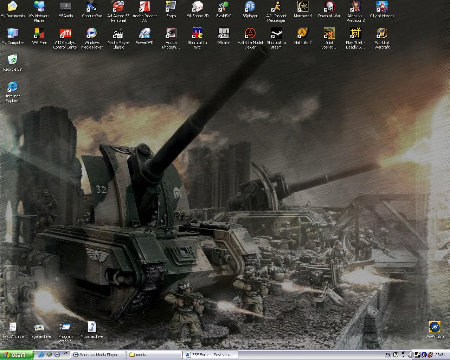Viewport: 450px width, 360px height.
Task: Click the red system tray icon beside the clock
Action: 430,355
